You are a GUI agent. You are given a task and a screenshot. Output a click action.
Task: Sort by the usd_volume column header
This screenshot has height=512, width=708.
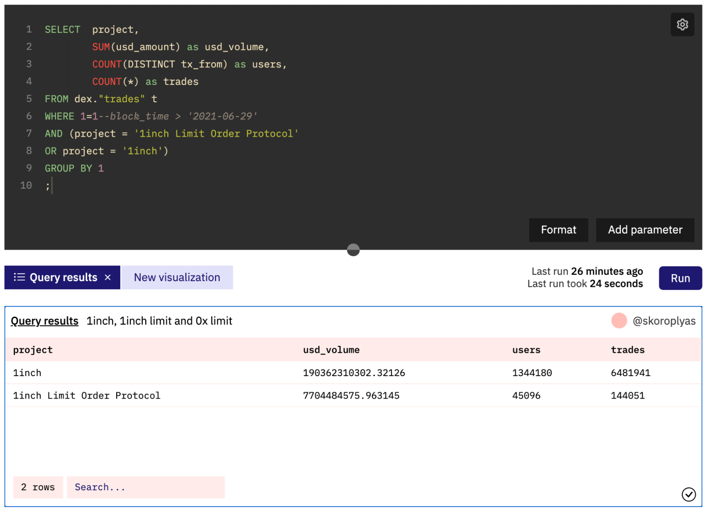tap(331, 350)
